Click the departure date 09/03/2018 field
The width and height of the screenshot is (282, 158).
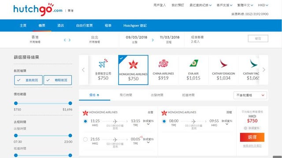[x=137, y=39]
